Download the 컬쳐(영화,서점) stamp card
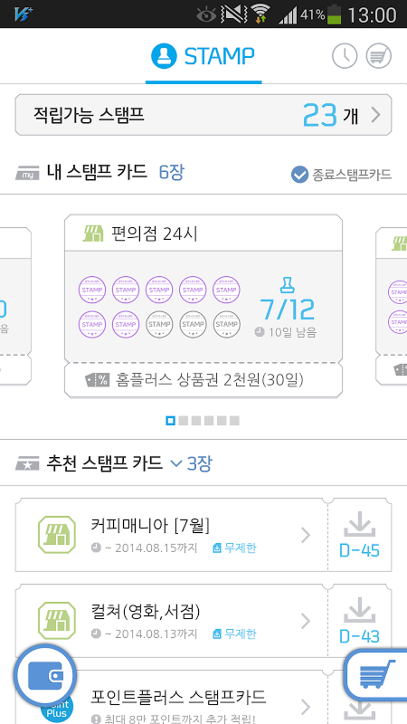Image resolution: width=407 pixels, height=724 pixels. point(359,621)
